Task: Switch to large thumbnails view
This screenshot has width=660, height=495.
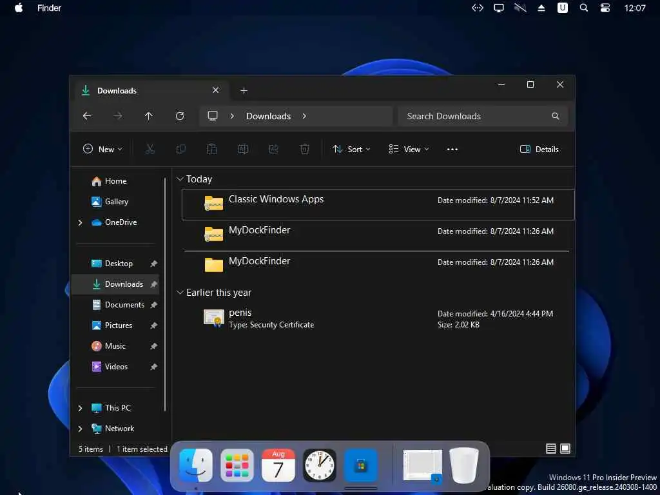Action: (x=565, y=449)
